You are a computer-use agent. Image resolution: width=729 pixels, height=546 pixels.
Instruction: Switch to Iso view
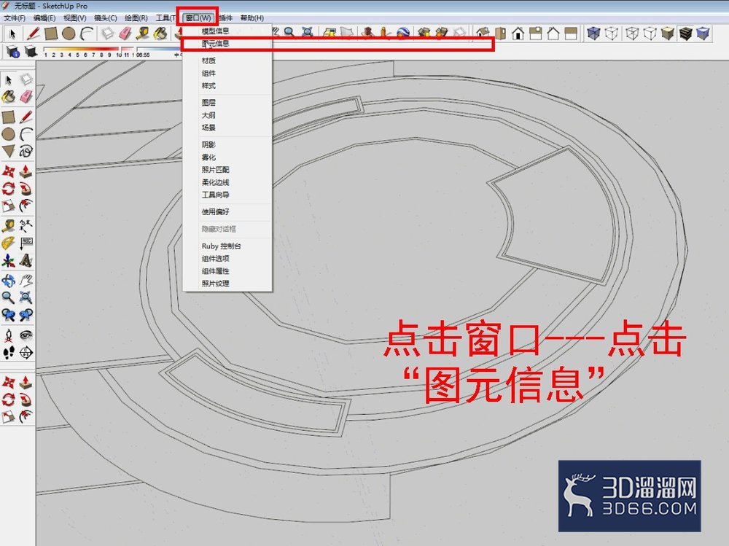[x=483, y=34]
